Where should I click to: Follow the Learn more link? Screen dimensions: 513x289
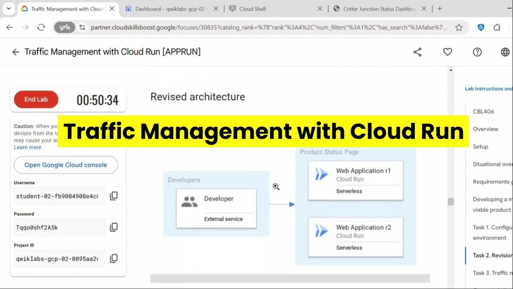(28, 147)
